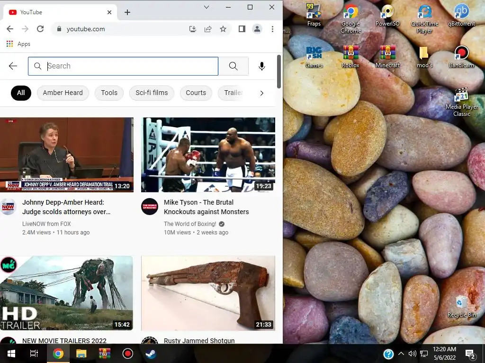Bookmark this page with the star icon

[x=223, y=29]
